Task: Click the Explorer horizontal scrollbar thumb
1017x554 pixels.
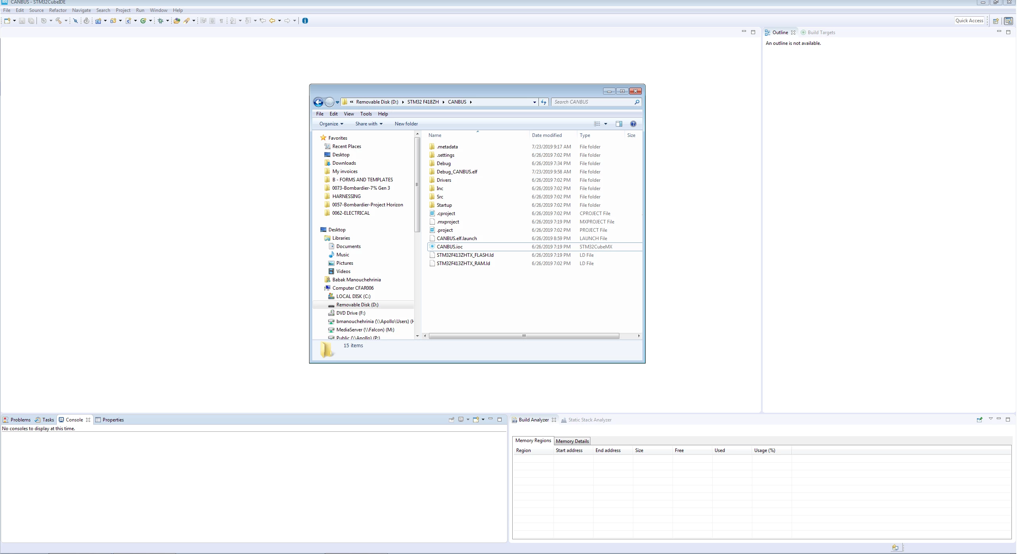Action: (x=524, y=336)
